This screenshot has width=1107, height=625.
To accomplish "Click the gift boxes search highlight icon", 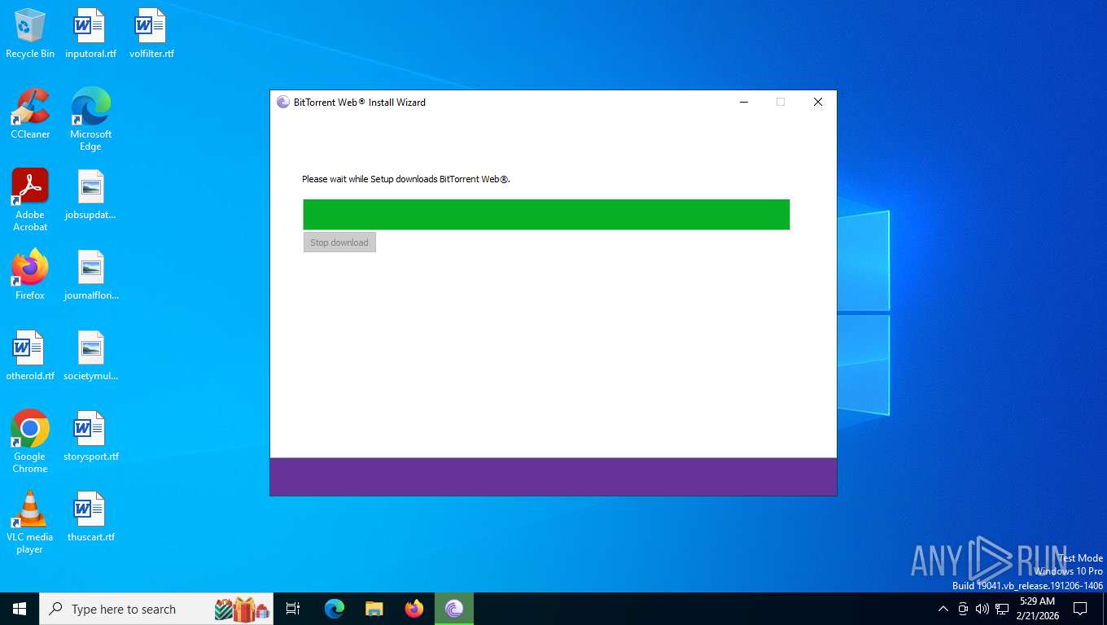I will click(242, 609).
